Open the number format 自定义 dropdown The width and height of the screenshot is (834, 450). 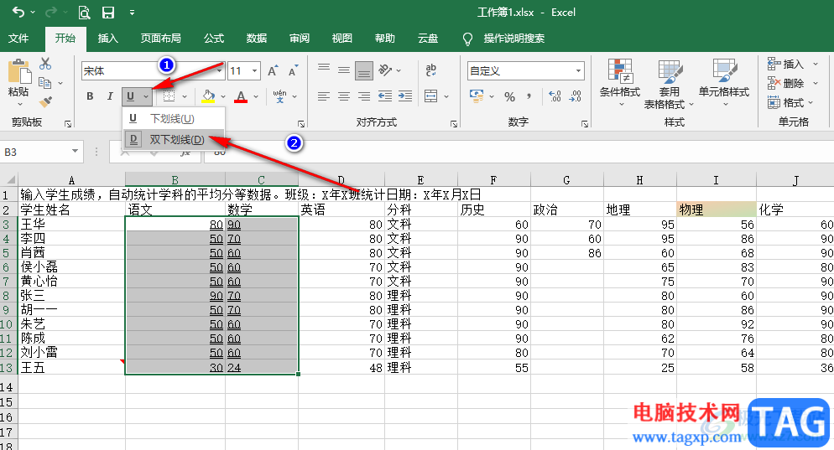click(578, 70)
